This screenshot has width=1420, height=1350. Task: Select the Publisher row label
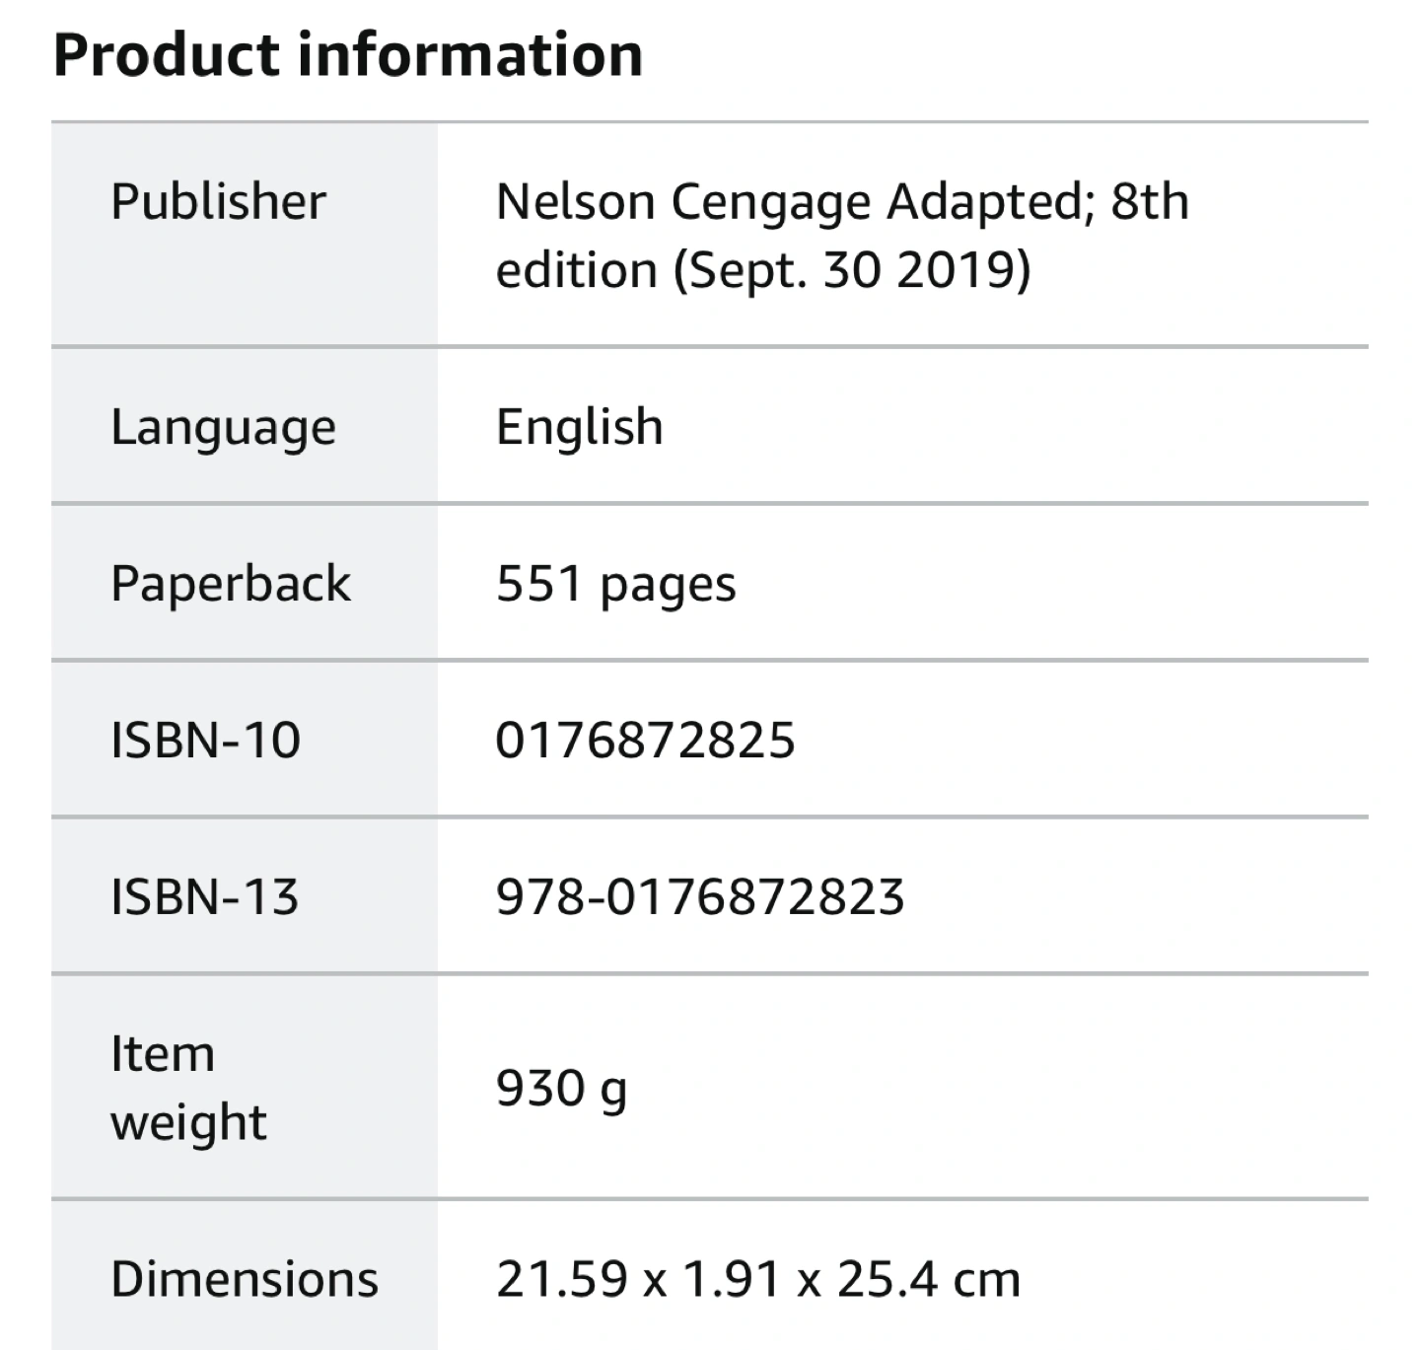click(x=218, y=202)
